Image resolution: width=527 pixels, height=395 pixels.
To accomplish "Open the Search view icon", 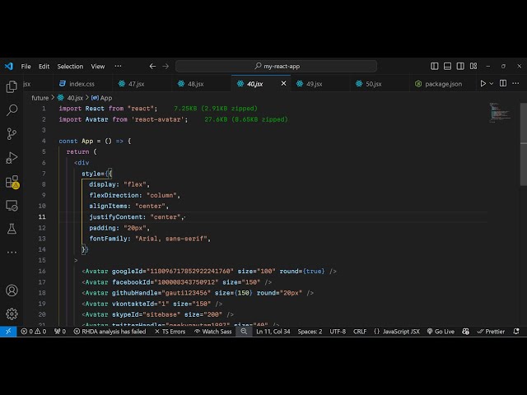I will point(12,109).
